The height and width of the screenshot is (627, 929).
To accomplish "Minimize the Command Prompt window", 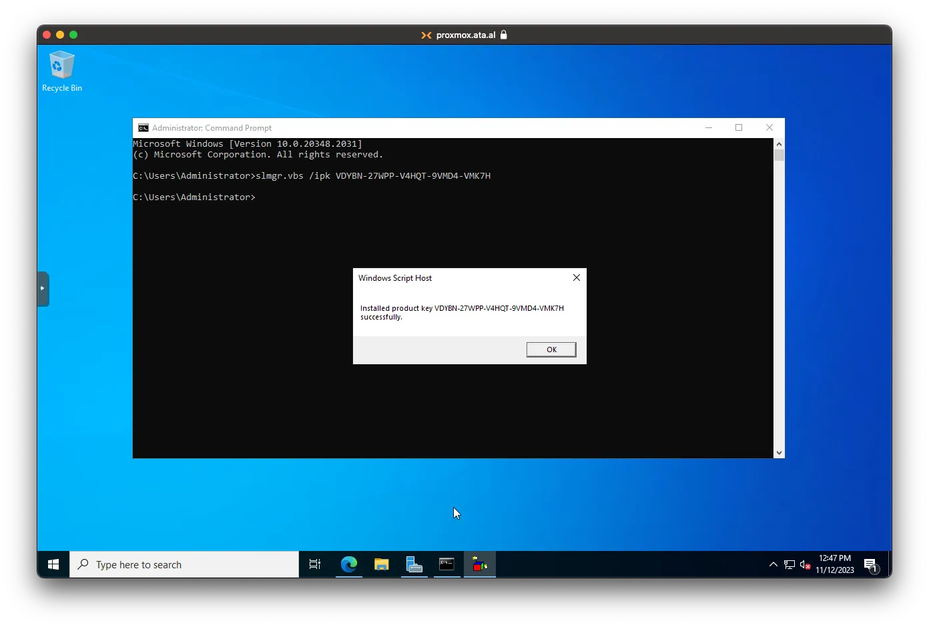I will (709, 127).
